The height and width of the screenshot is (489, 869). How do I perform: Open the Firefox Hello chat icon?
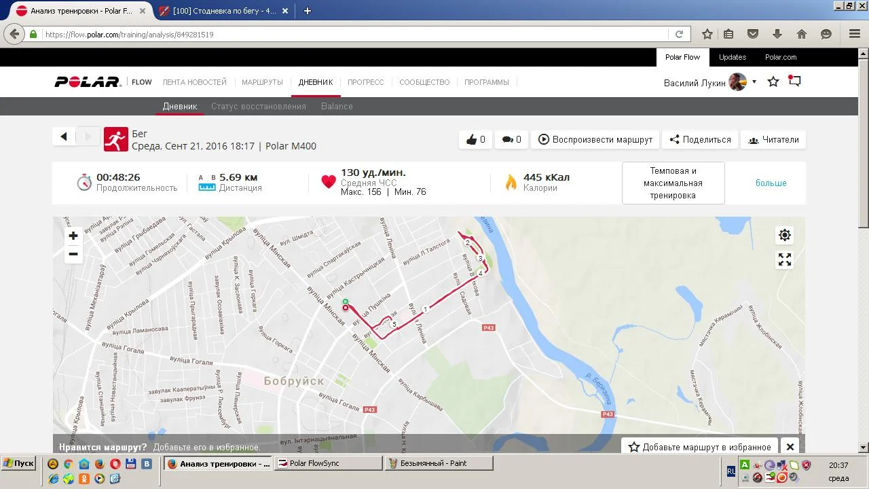826,34
